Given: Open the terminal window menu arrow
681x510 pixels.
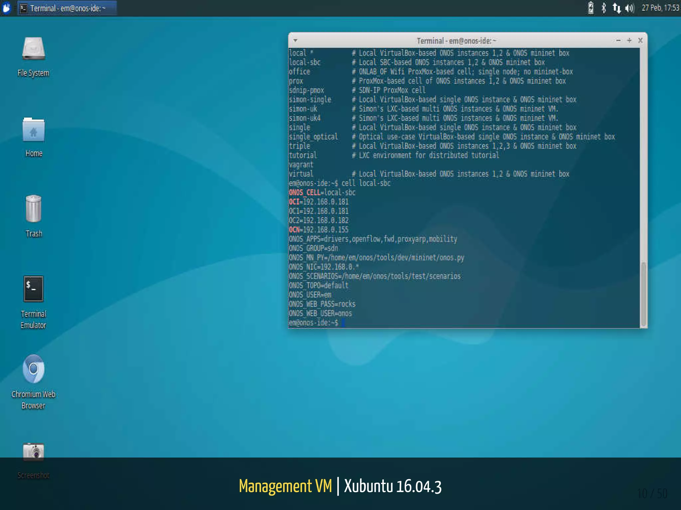Looking at the screenshot, I should click(295, 41).
